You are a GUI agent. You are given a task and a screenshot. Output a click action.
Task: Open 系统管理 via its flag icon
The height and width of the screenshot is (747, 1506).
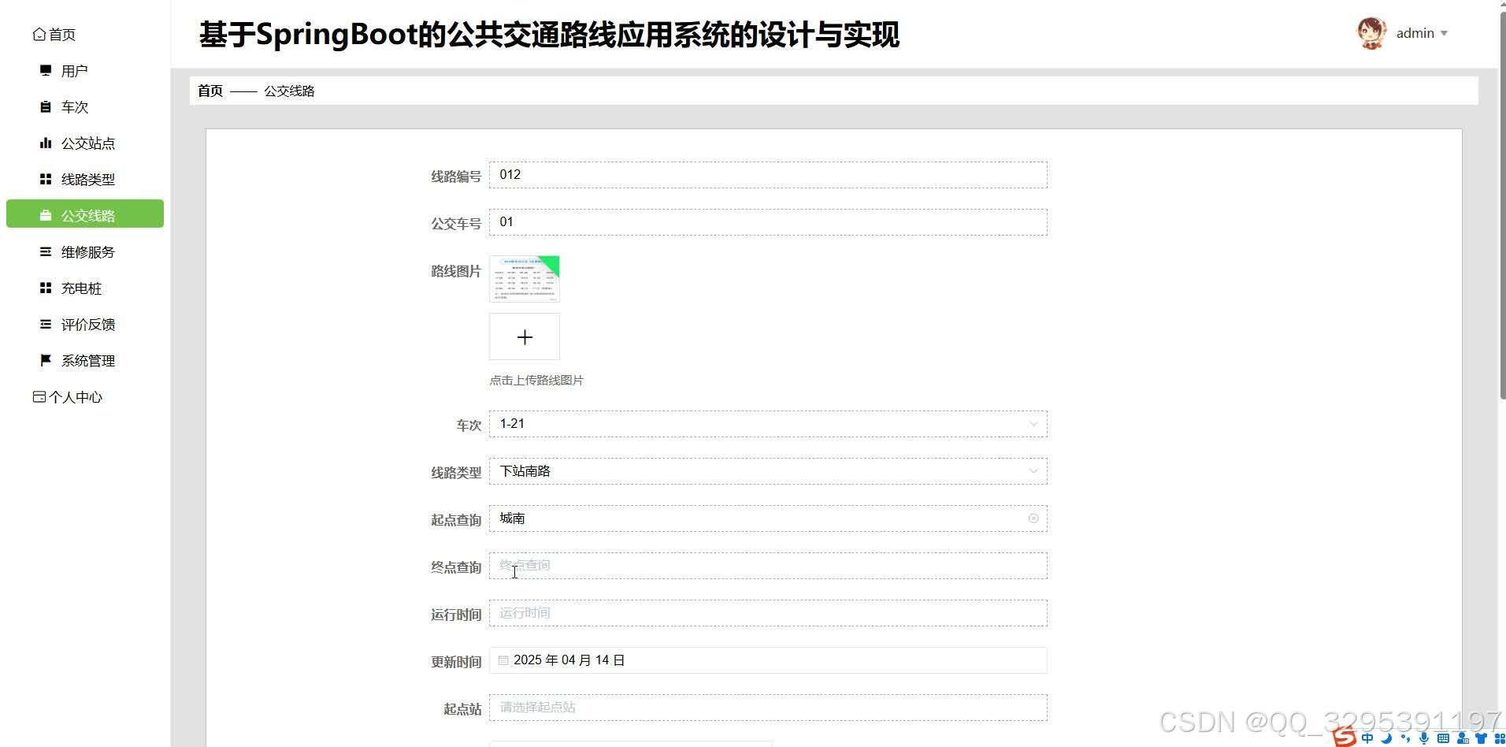coord(46,360)
